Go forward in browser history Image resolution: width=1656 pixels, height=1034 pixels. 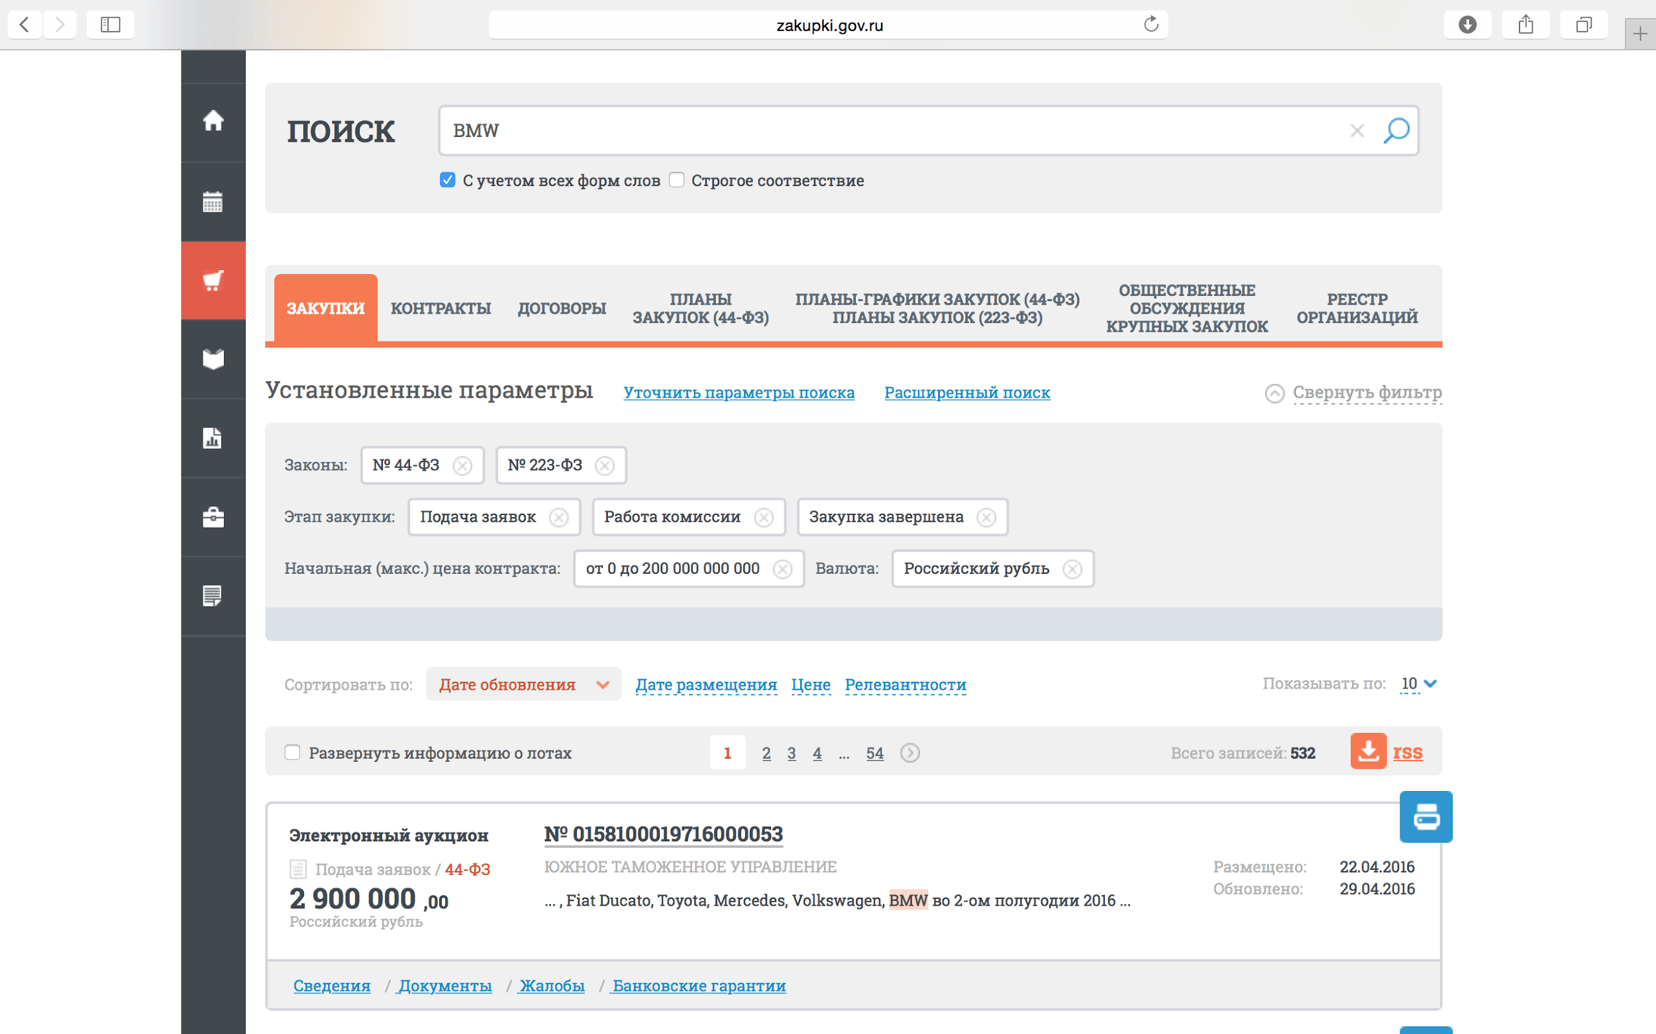coord(60,24)
